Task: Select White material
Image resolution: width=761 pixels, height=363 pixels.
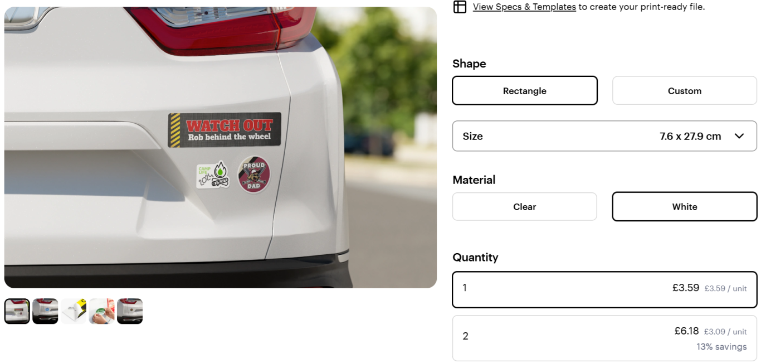Action: tap(685, 206)
